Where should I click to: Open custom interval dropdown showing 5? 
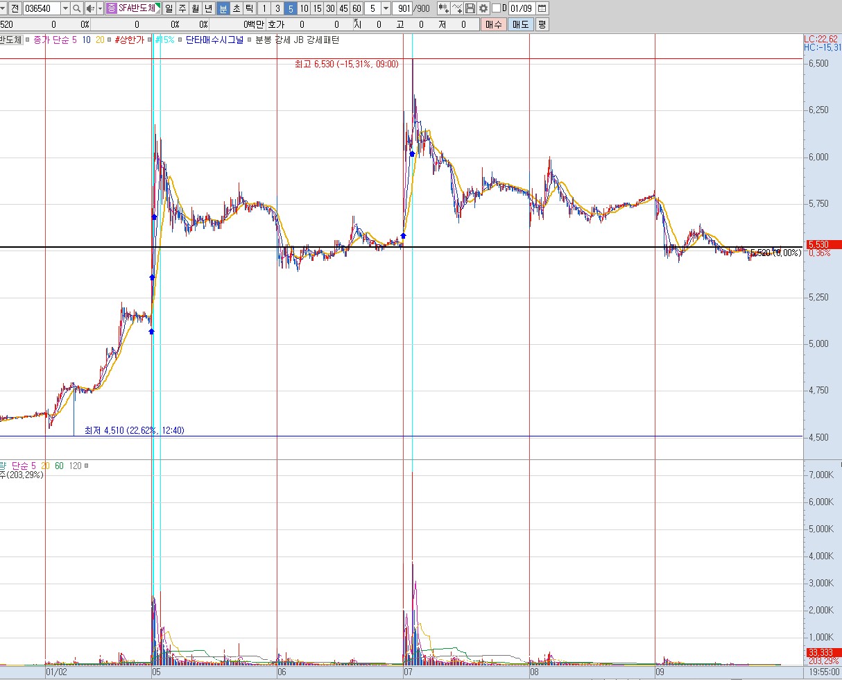[386, 8]
